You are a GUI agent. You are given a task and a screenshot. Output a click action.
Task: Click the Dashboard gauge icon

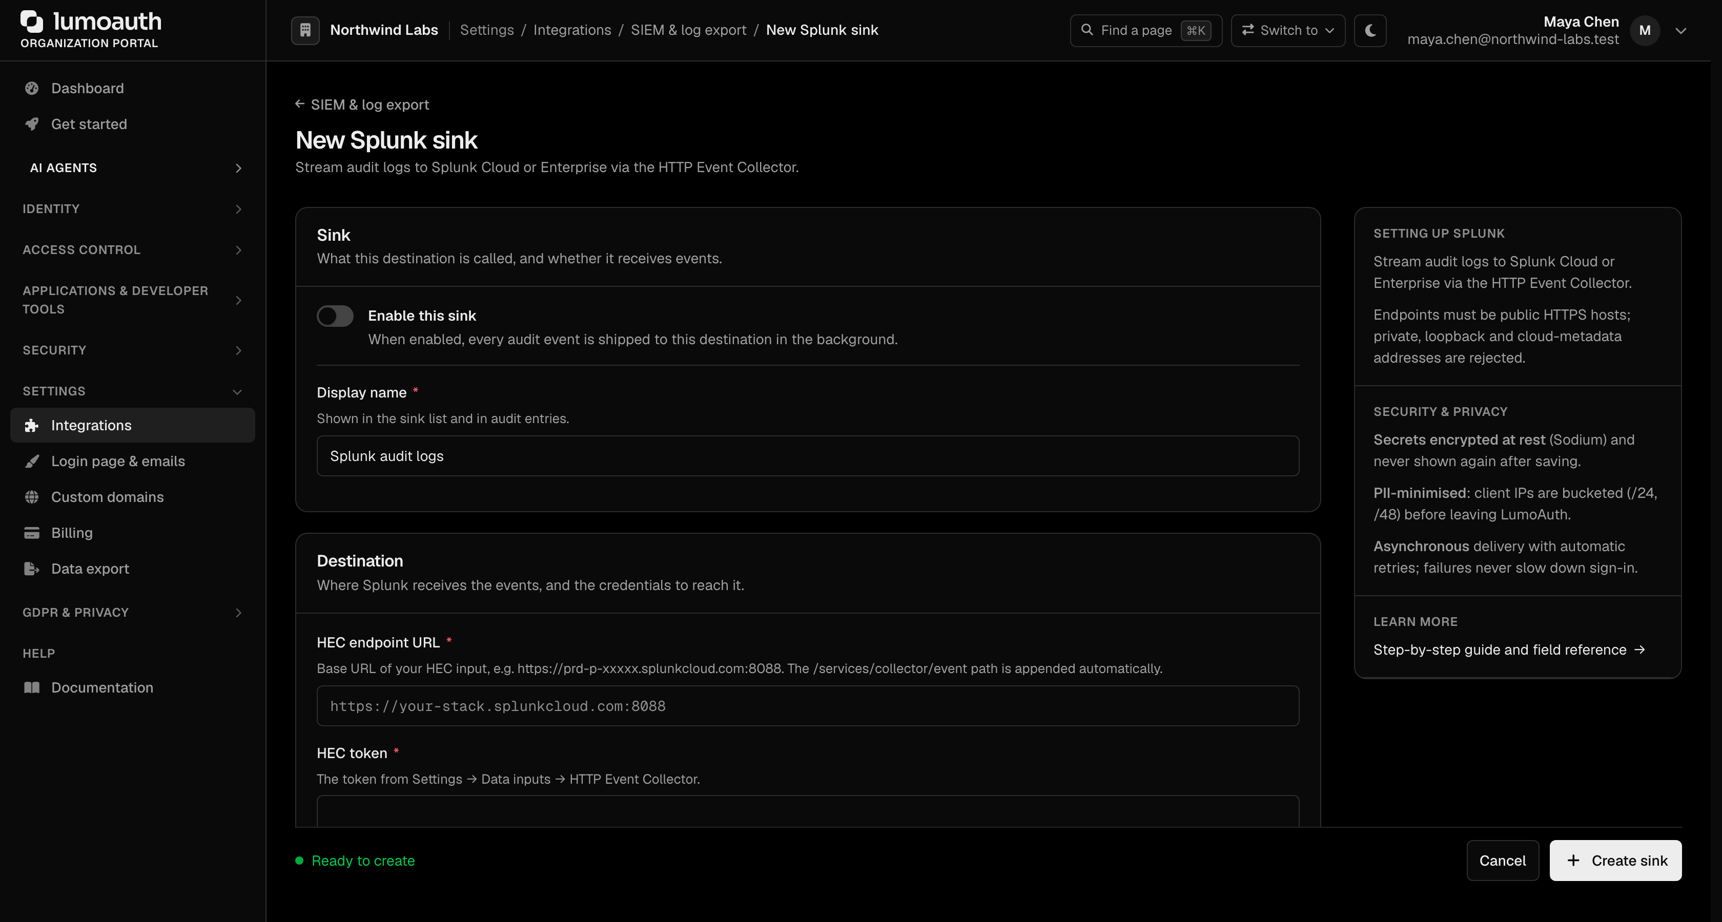tap(31, 88)
